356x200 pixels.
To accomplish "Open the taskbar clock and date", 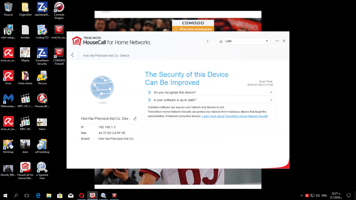I will coord(336,195).
